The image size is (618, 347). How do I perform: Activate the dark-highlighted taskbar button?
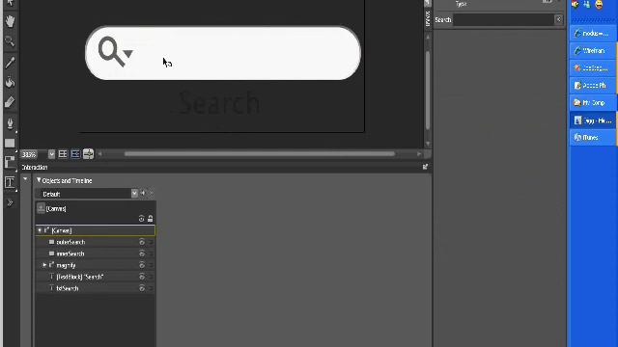pos(592,120)
